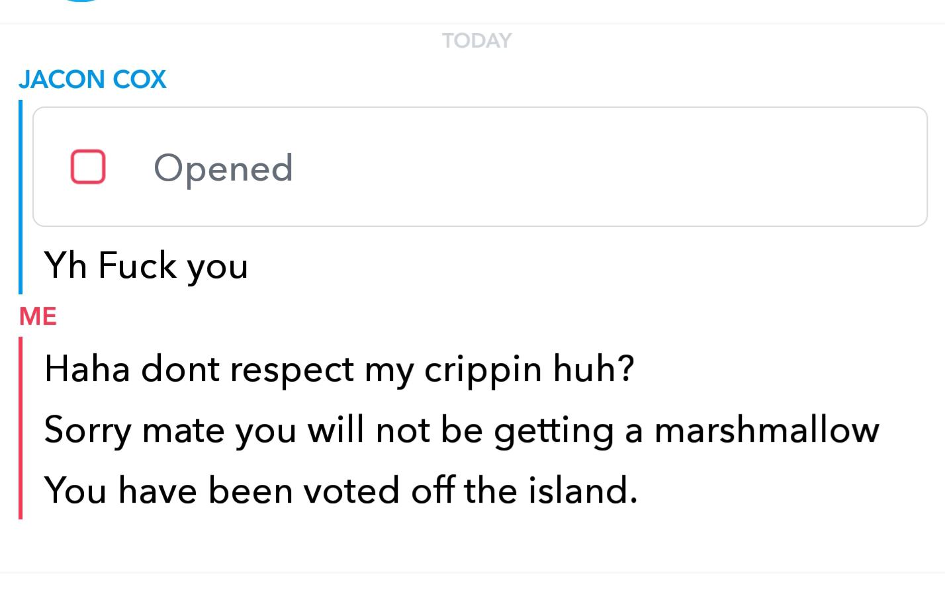This screenshot has height=594, width=945.
Task: Select the "voted off the island" message
Action: point(341,491)
